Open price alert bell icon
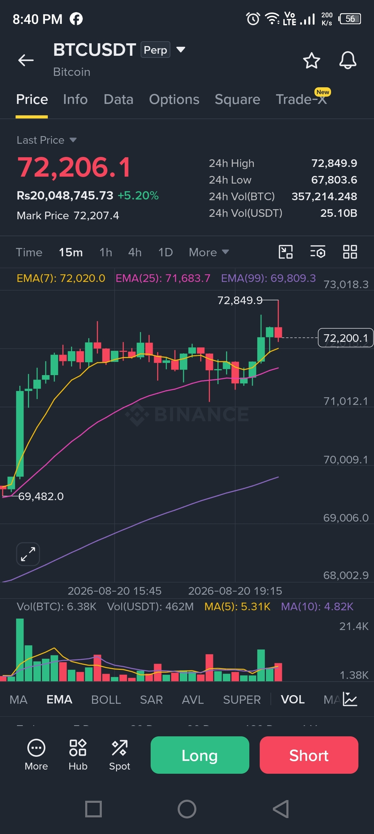374x834 pixels. click(348, 61)
